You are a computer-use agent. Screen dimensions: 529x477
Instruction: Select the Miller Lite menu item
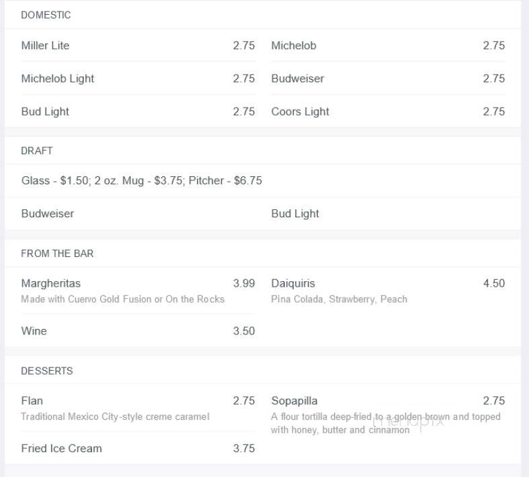point(138,46)
